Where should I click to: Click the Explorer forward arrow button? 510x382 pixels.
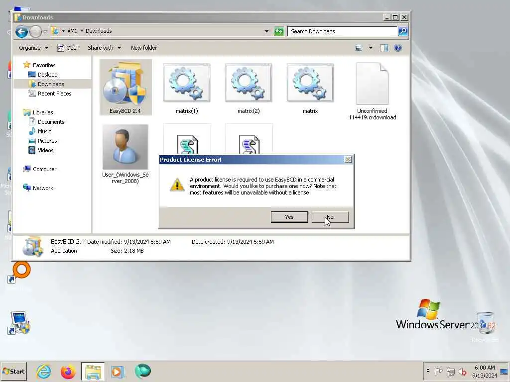(35, 31)
